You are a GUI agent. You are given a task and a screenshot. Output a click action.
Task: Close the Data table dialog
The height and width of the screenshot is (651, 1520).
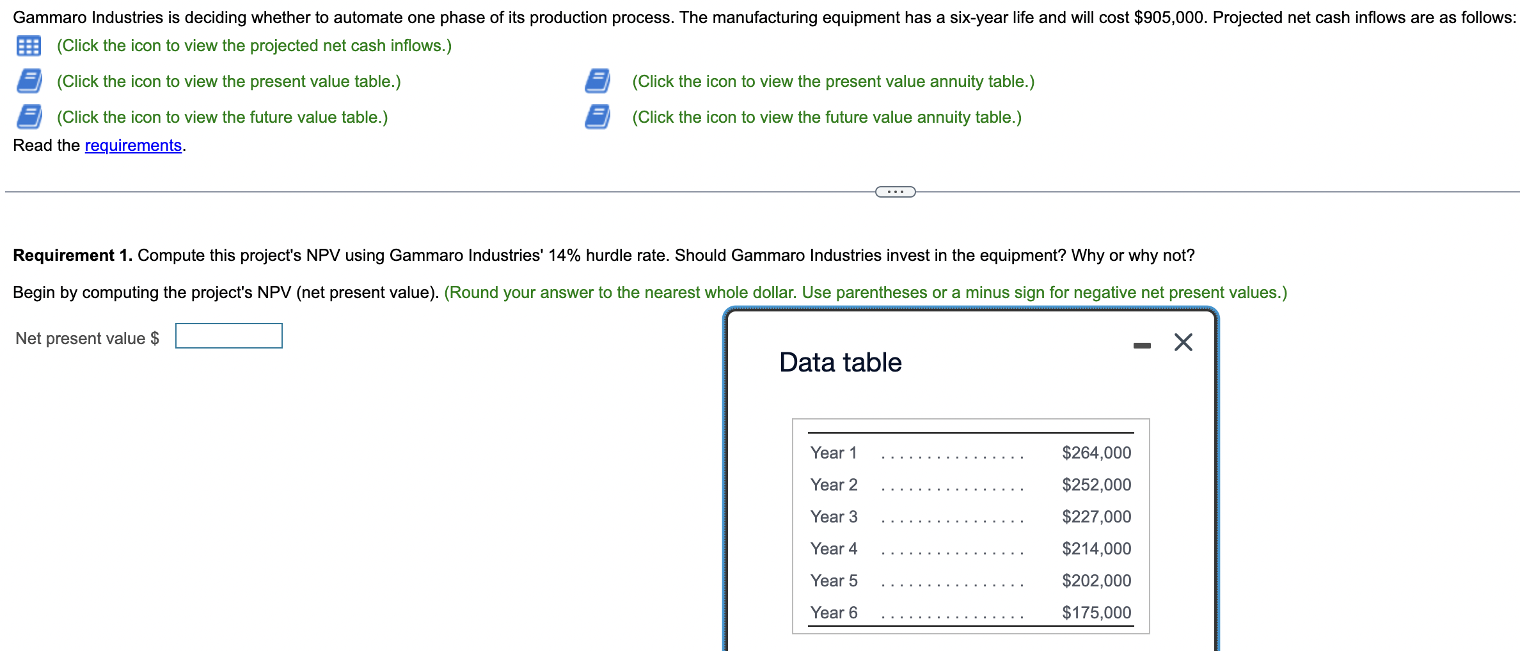point(1183,342)
